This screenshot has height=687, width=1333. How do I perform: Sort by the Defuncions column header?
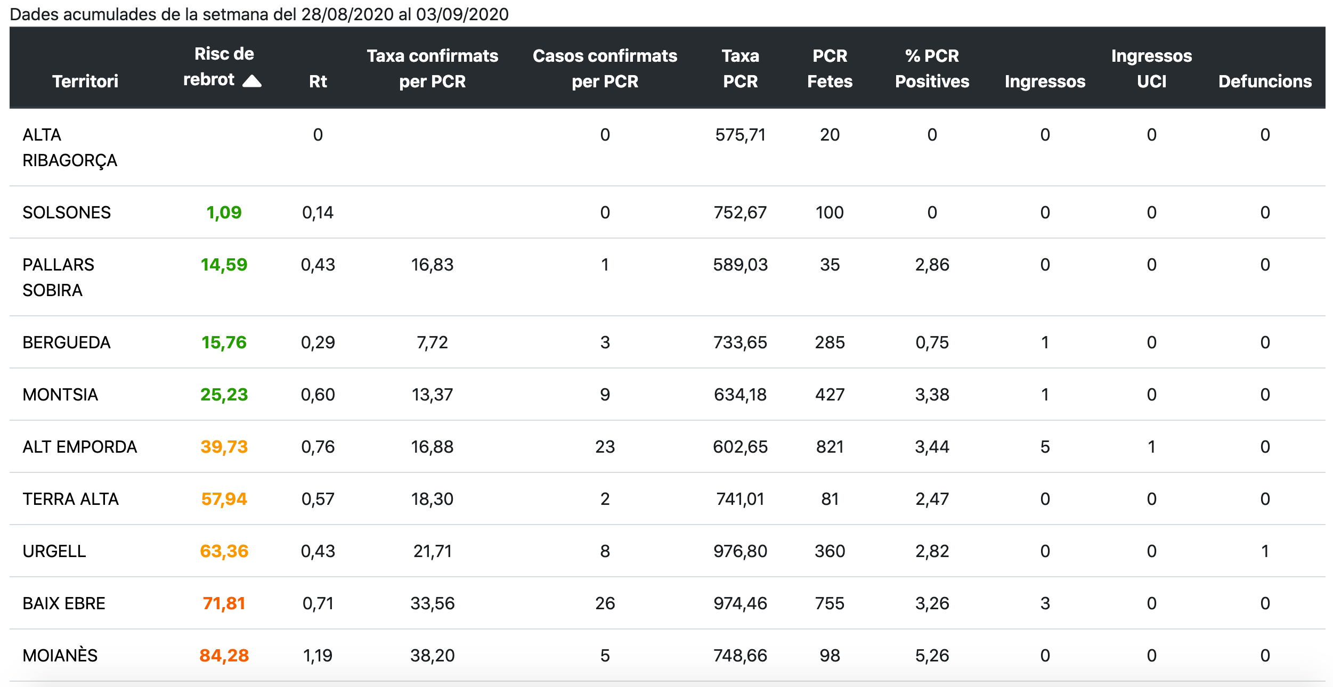(x=1265, y=81)
